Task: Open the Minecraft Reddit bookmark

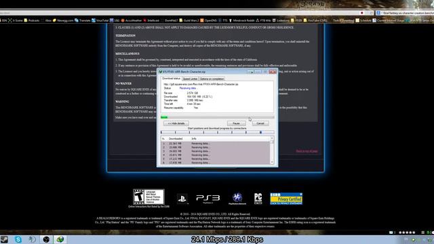Action: click(x=241, y=20)
